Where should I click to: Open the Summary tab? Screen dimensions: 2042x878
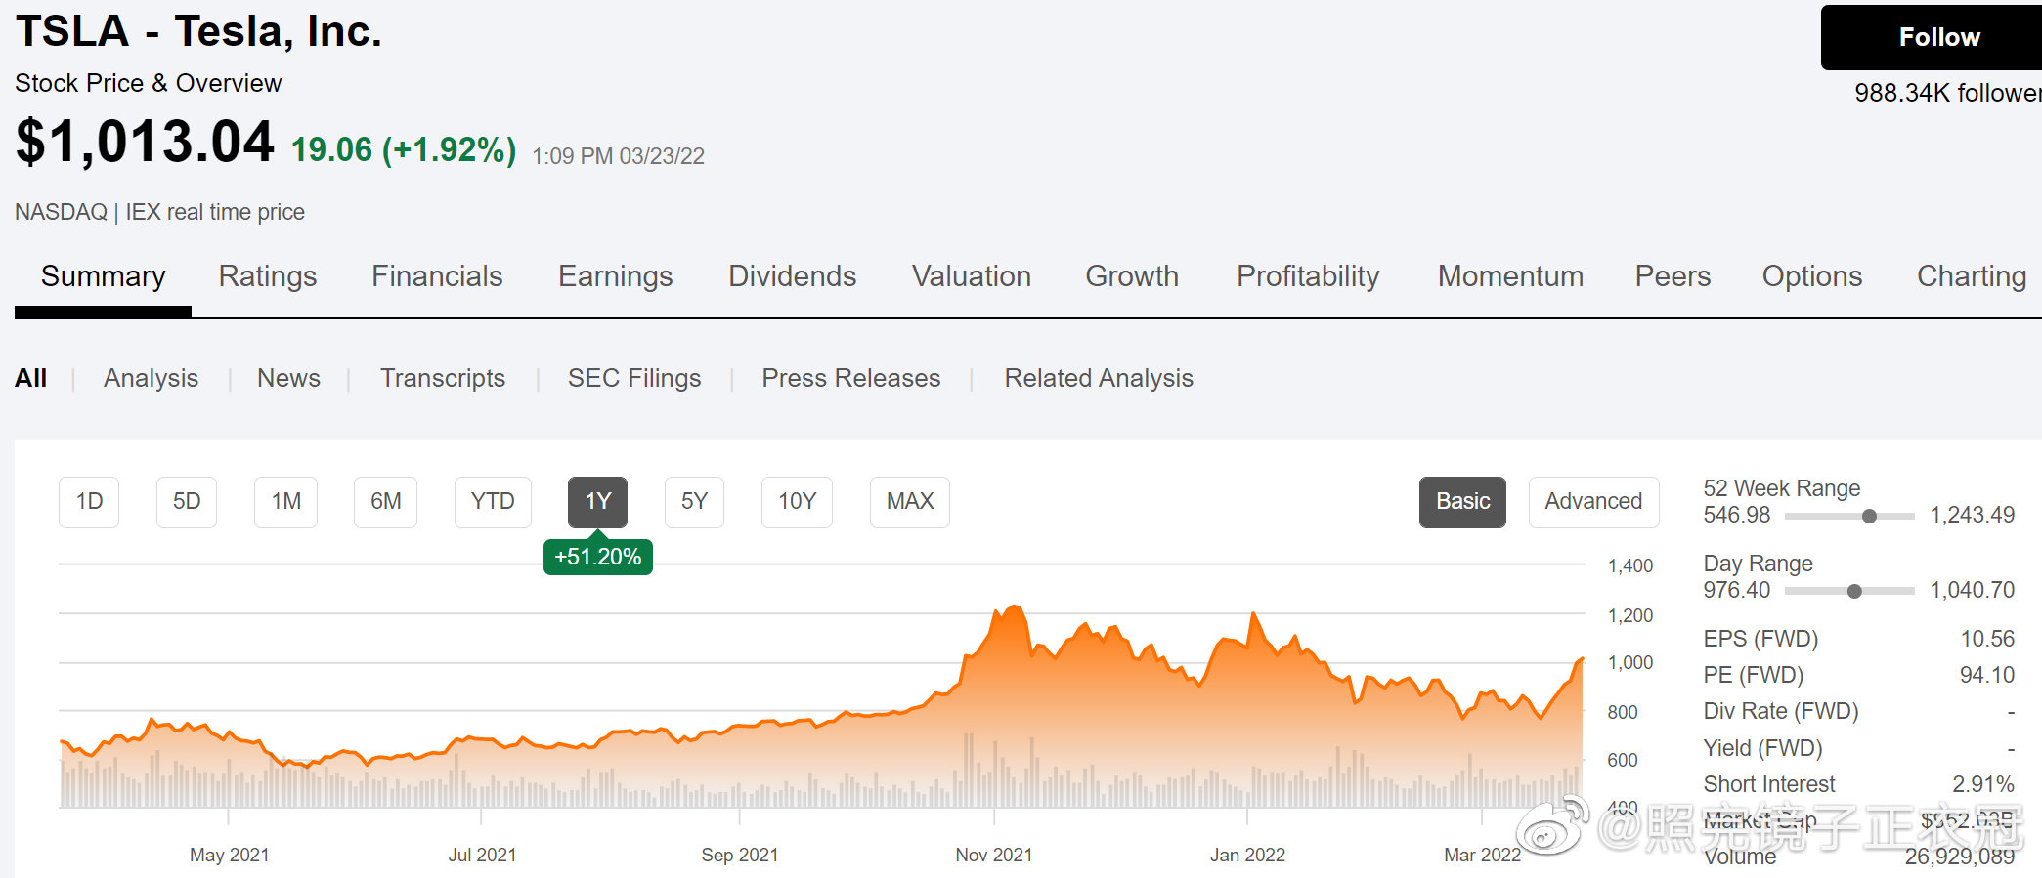coord(103,276)
